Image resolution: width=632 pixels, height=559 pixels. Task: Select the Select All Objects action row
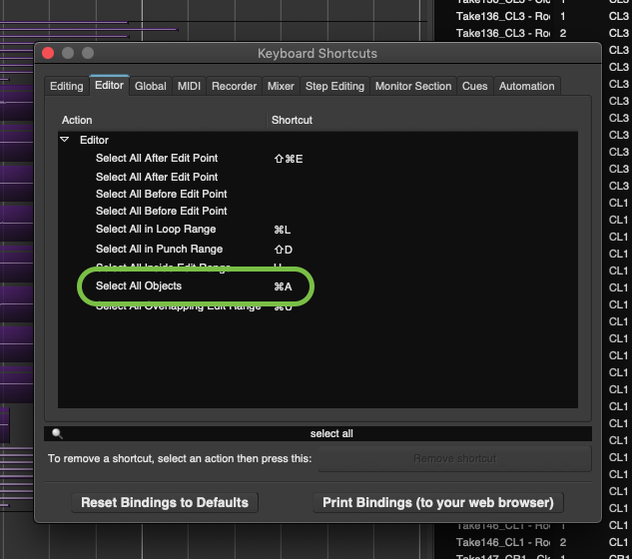tap(139, 286)
